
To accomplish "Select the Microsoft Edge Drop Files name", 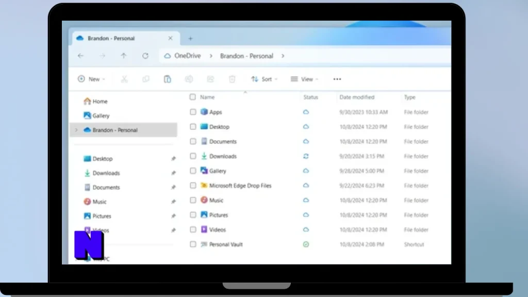I will (240, 186).
